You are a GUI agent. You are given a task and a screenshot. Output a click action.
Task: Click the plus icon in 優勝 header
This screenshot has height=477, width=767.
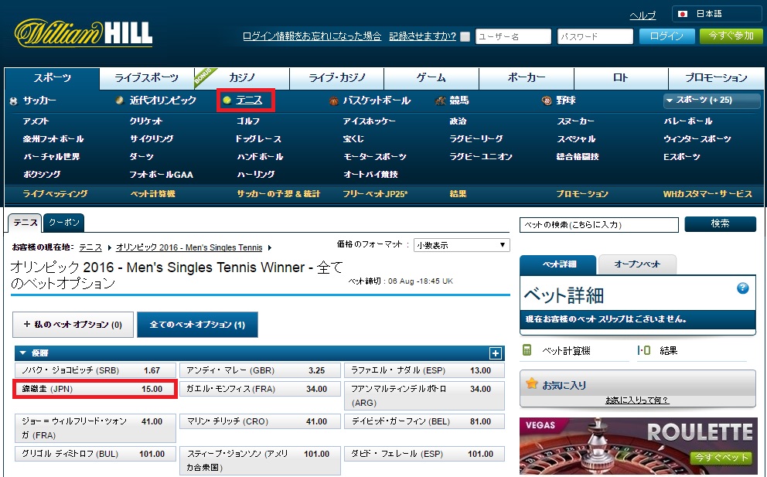coord(496,353)
